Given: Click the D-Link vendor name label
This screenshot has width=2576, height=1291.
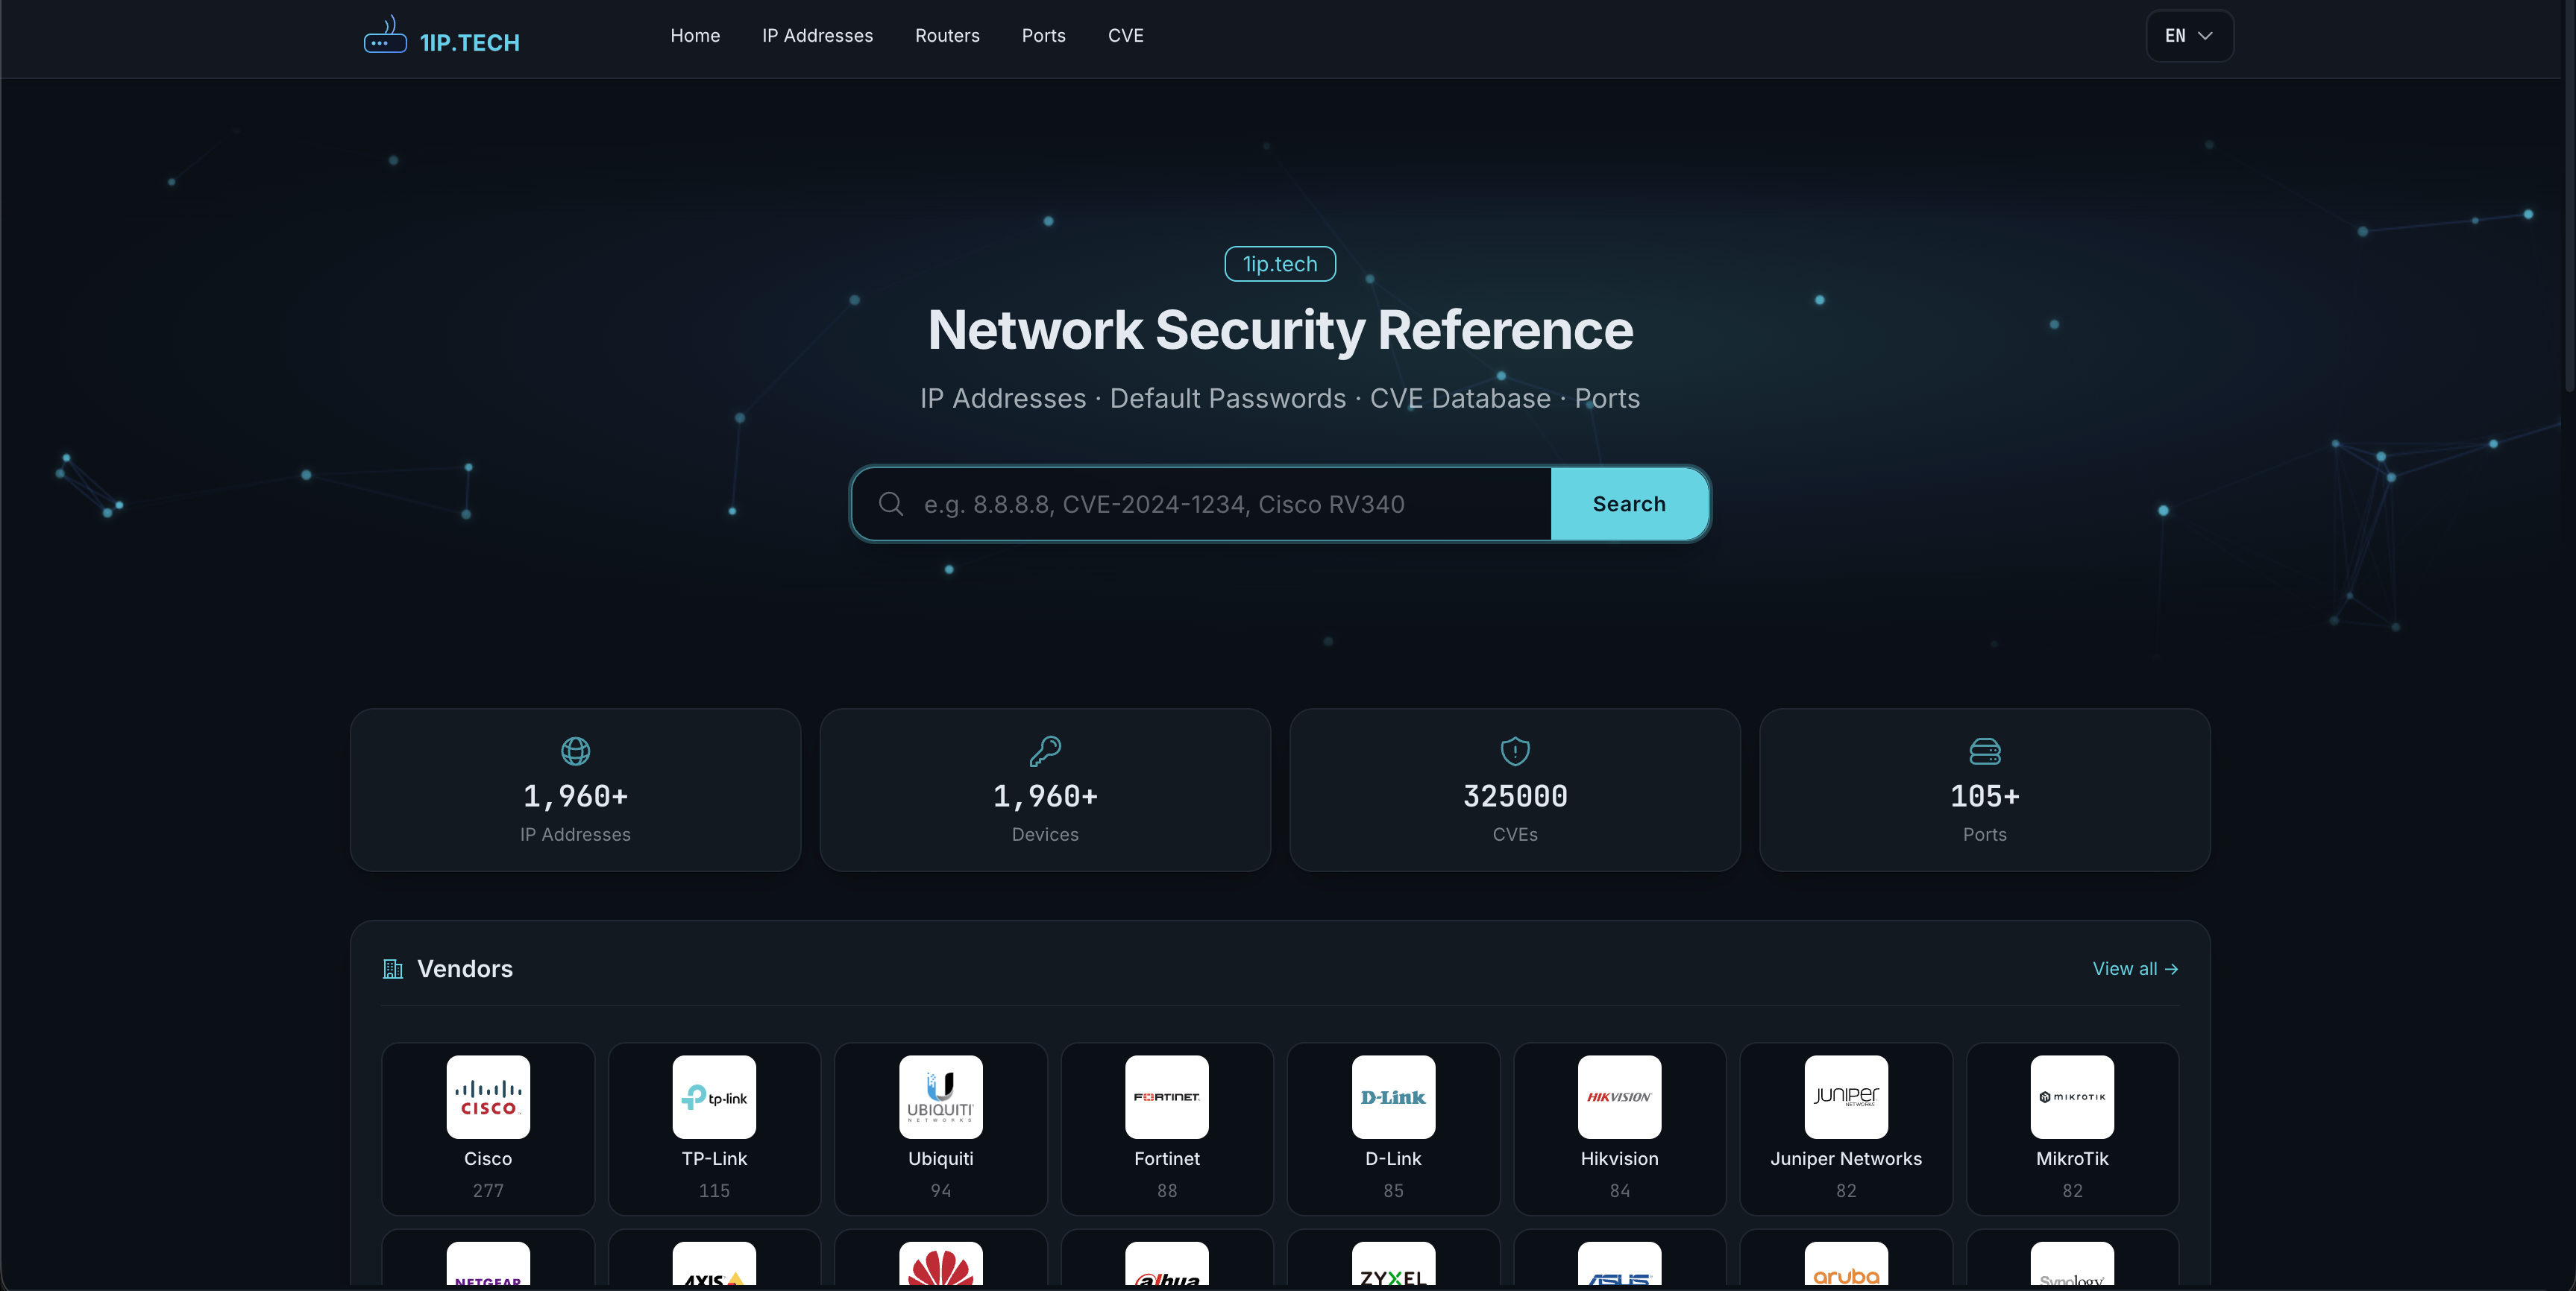Looking at the screenshot, I should click(1393, 1158).
